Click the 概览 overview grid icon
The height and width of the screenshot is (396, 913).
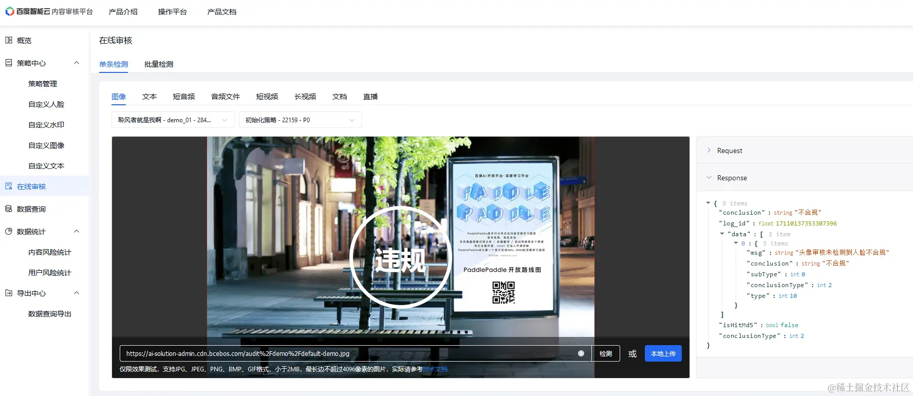click(x=9, y=40)
